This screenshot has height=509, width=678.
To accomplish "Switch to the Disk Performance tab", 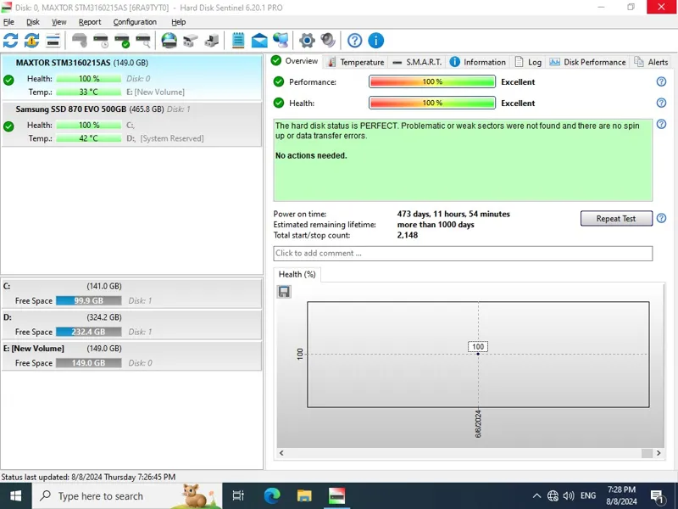I will (x=587, y=62).
